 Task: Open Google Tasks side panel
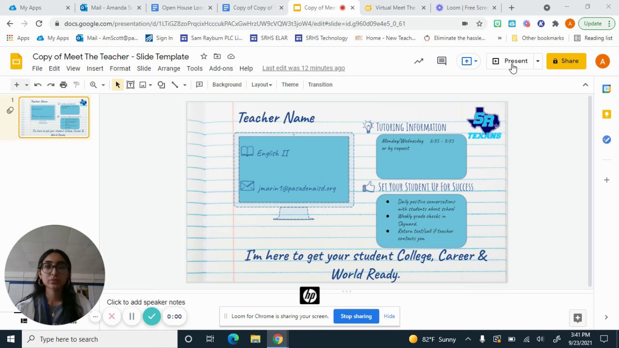606,140
